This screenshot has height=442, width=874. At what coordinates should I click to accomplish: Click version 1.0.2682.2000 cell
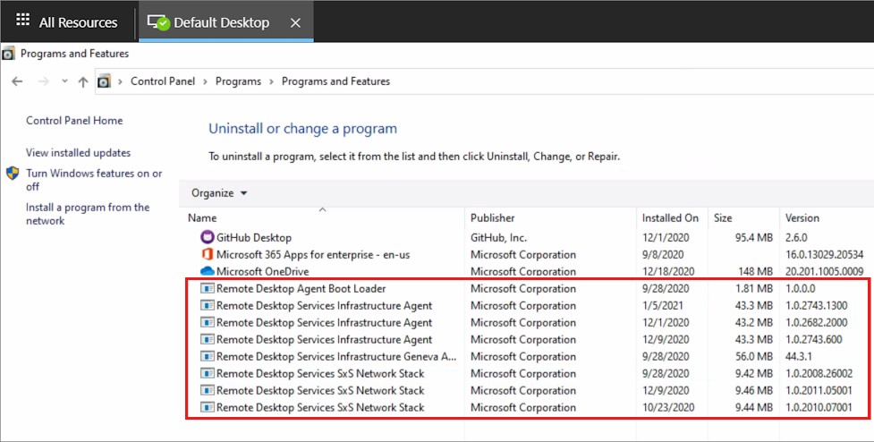point(816,323)
